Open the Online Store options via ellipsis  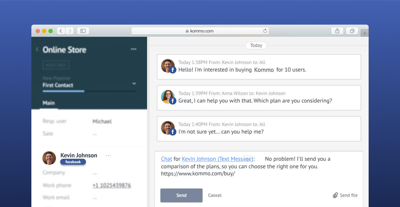click(x=134, y=49)
